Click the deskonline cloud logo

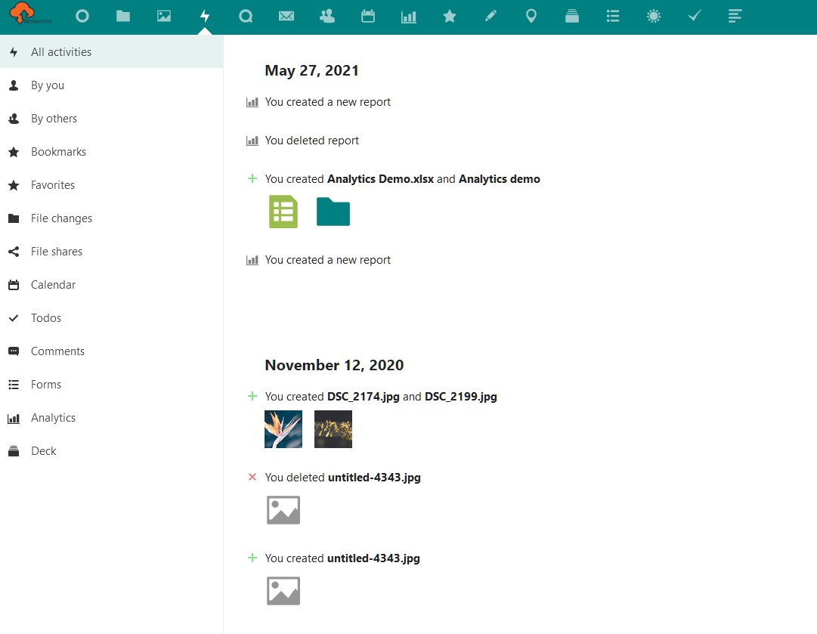coord(30,14)
